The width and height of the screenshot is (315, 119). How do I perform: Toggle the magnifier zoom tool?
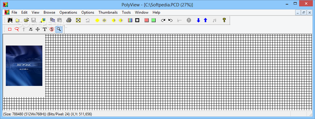[59, 29]
